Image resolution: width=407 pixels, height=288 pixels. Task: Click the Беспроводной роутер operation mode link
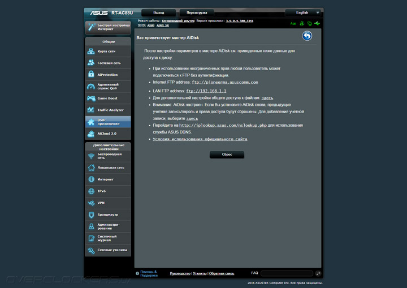tap(178, 21)
